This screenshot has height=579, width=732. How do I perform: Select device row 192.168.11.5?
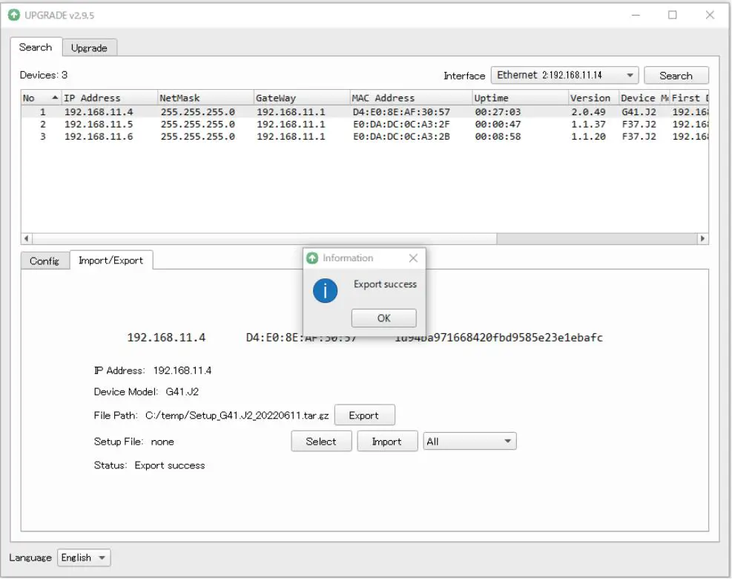[365, 124]
